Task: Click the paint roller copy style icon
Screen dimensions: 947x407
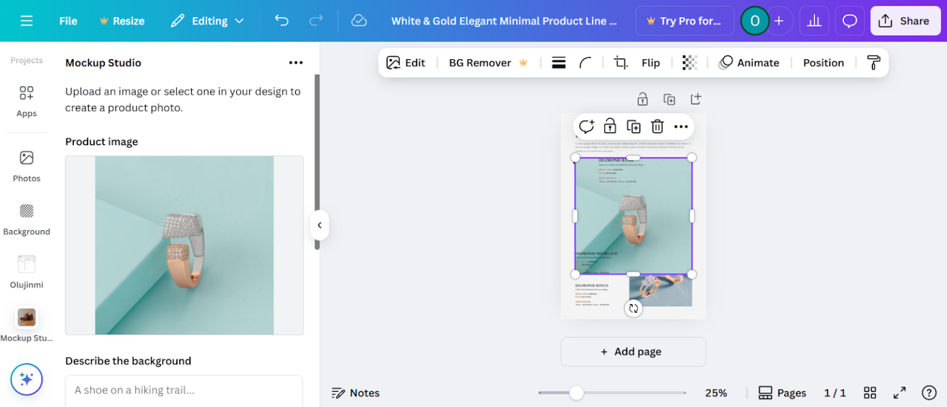Action: pyautogui.click(x=874, y=62)
